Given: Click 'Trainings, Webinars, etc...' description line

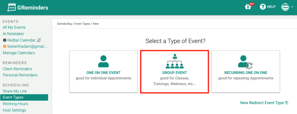Looking at the screenshot, I should coord(175,84).
